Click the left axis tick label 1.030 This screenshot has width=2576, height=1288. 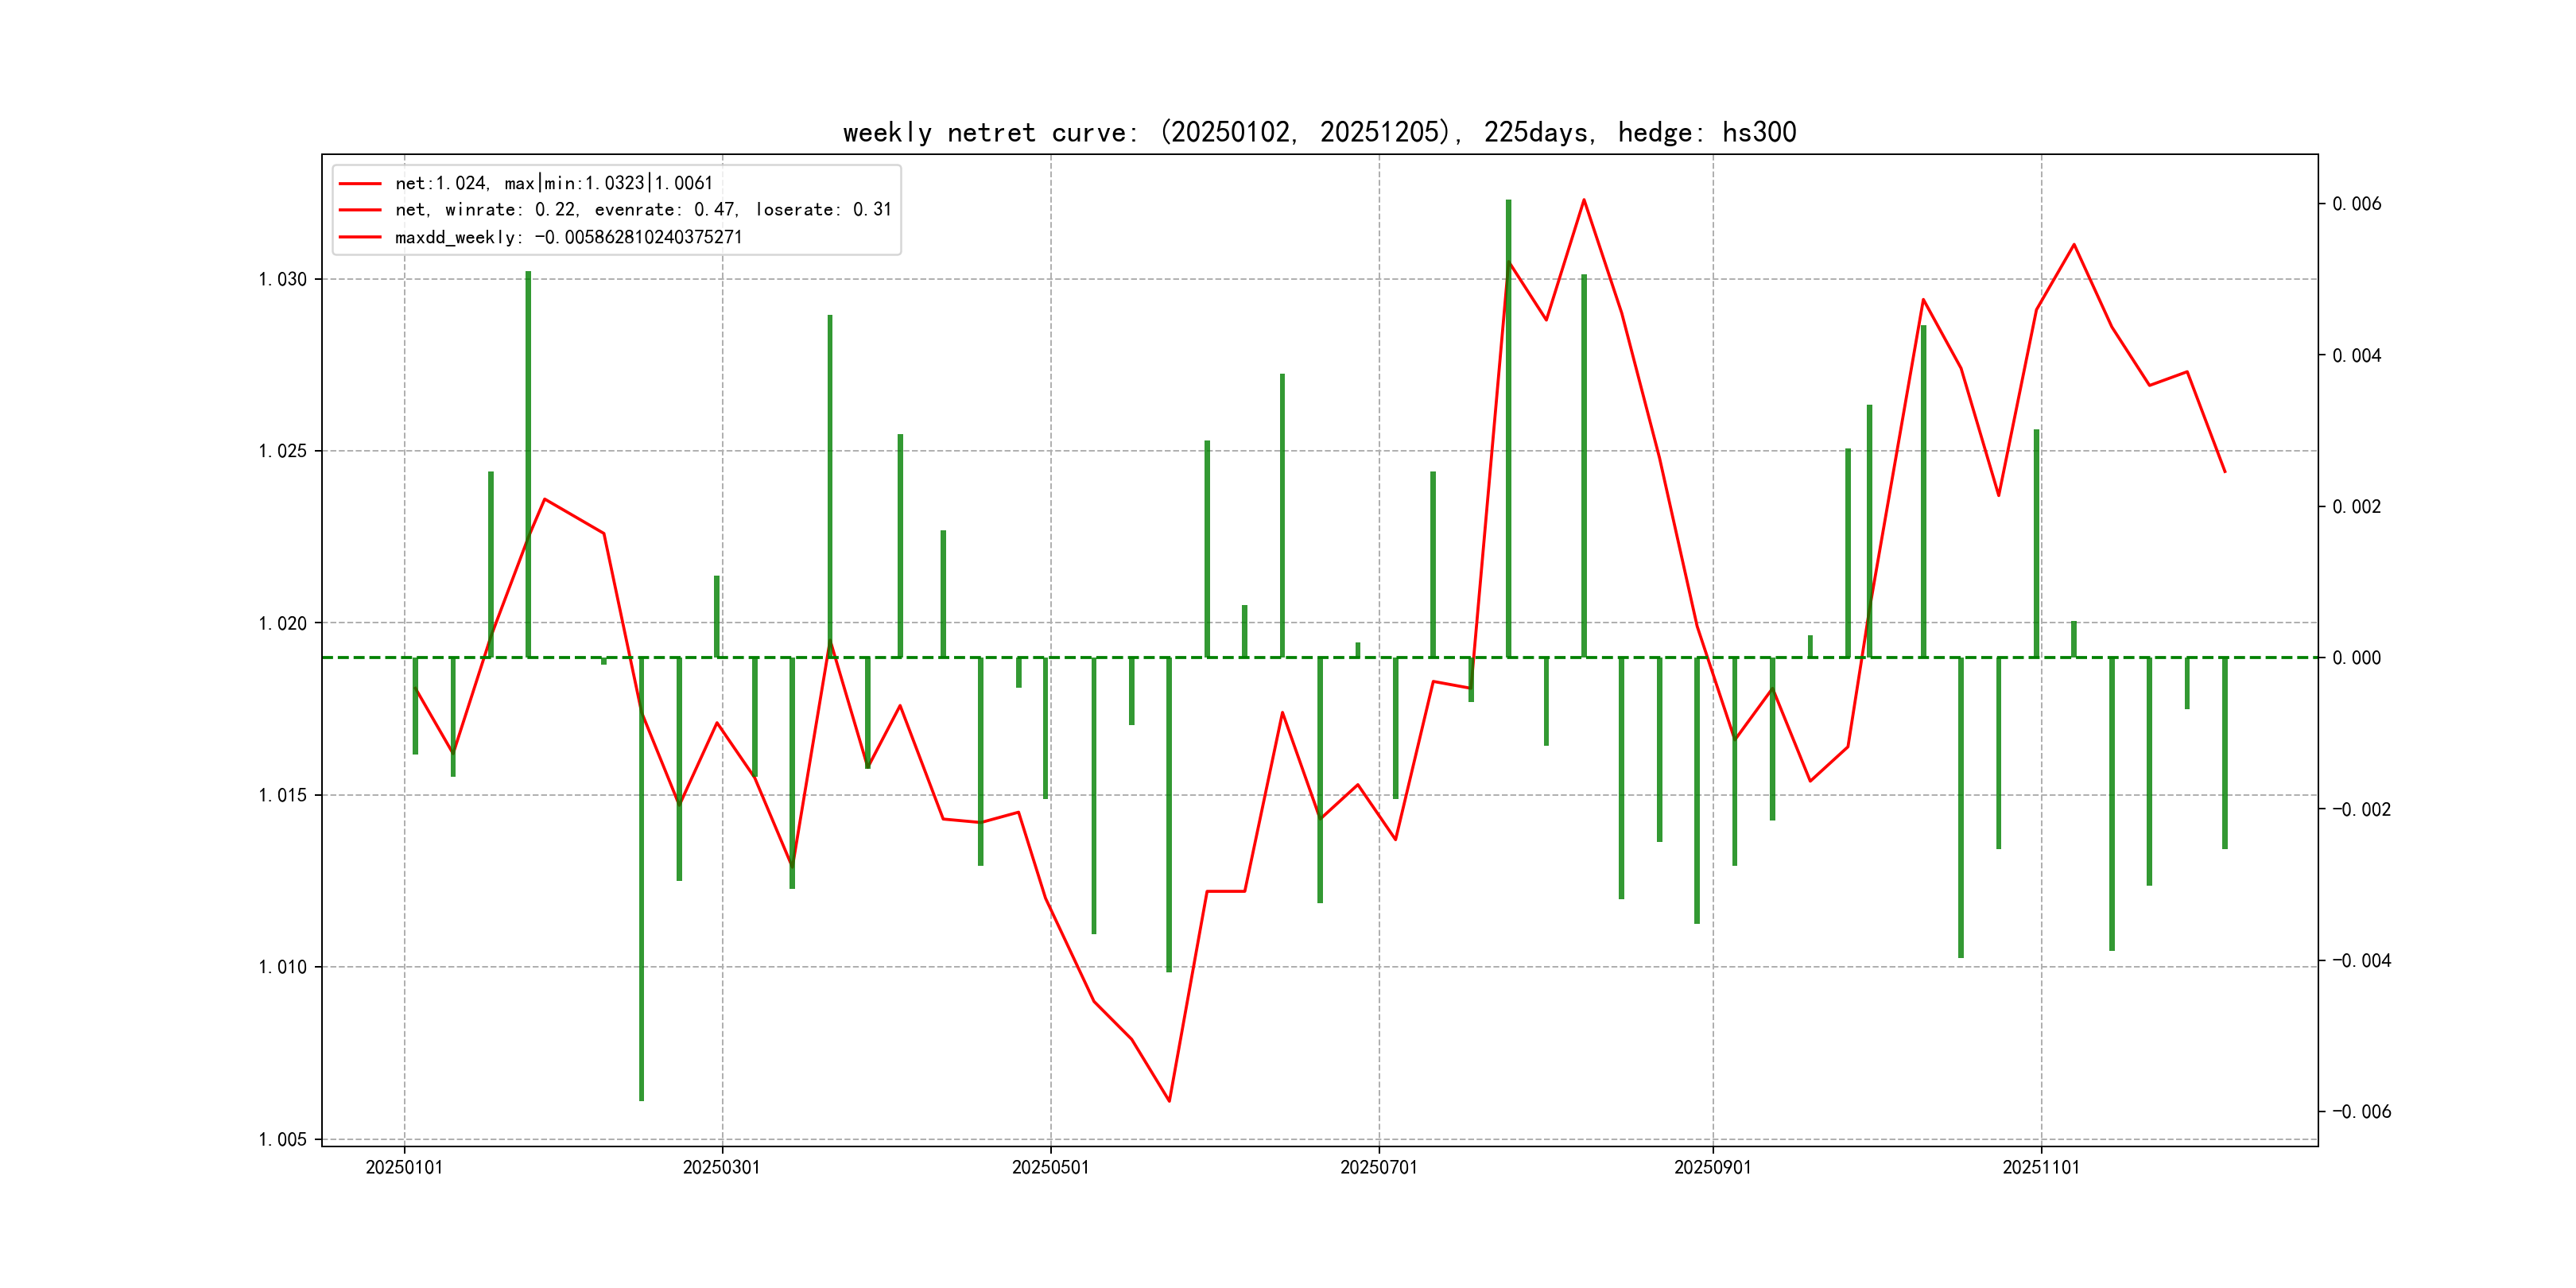(x=282, y=279)
